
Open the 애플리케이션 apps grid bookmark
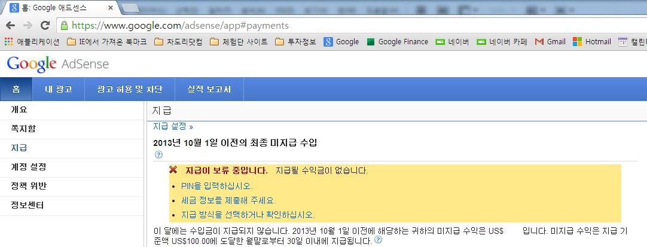pyautogui.click(x=32, y=42)
